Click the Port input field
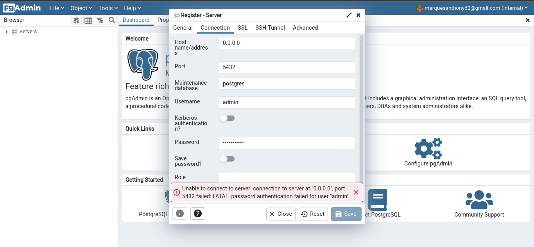534x247 pixels. point(287,67)
